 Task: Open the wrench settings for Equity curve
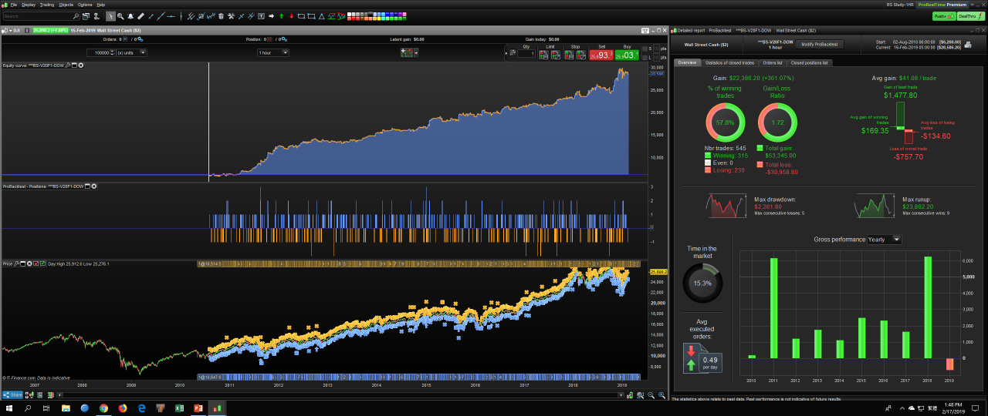68,65
